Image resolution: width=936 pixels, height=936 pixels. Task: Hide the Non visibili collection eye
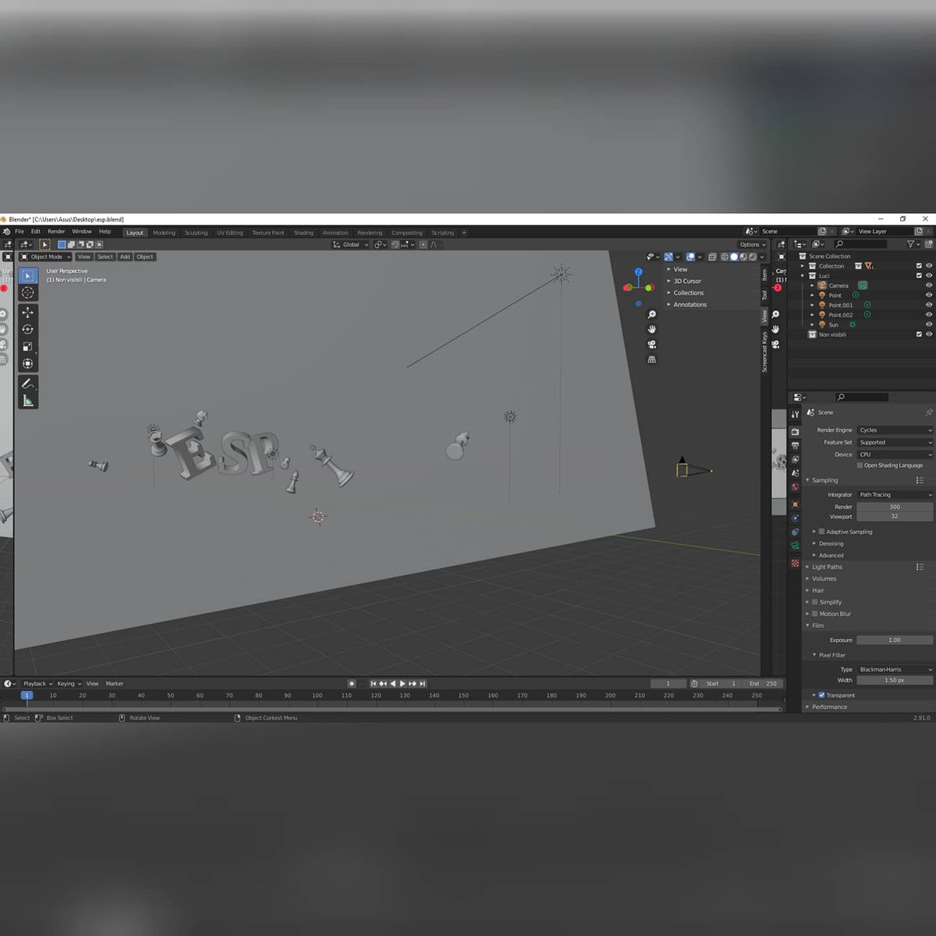coord(928,335)
